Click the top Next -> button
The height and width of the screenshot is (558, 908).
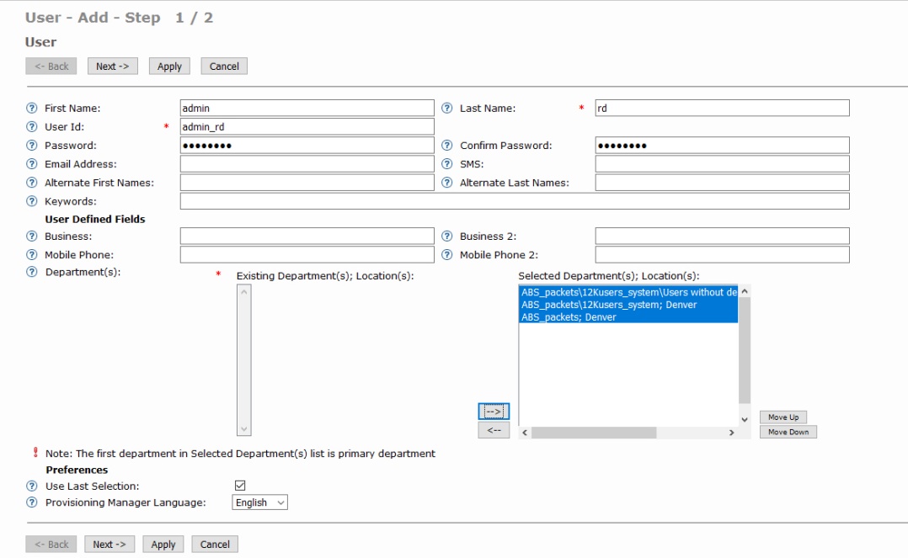pos(112,66)
